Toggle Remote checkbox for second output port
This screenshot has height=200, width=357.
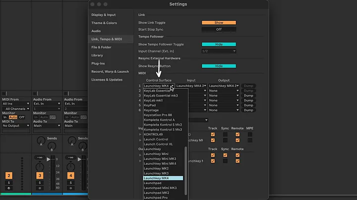pos(238,161)
